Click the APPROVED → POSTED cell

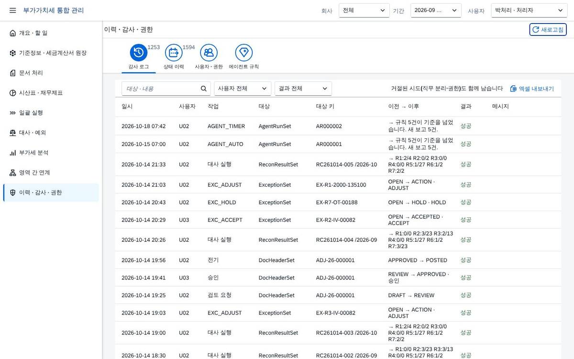click(418, 260)
